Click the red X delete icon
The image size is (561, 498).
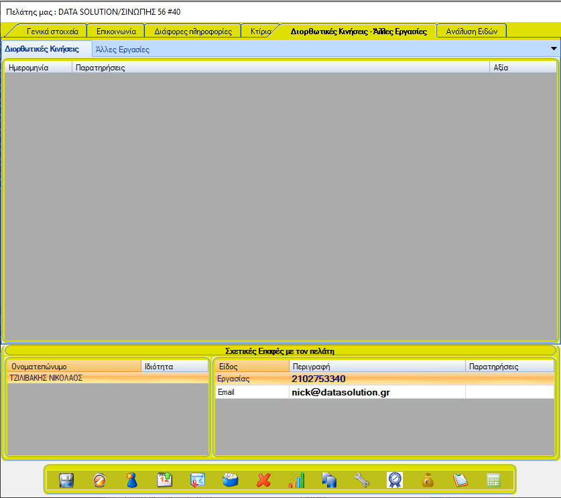point(263,480)
